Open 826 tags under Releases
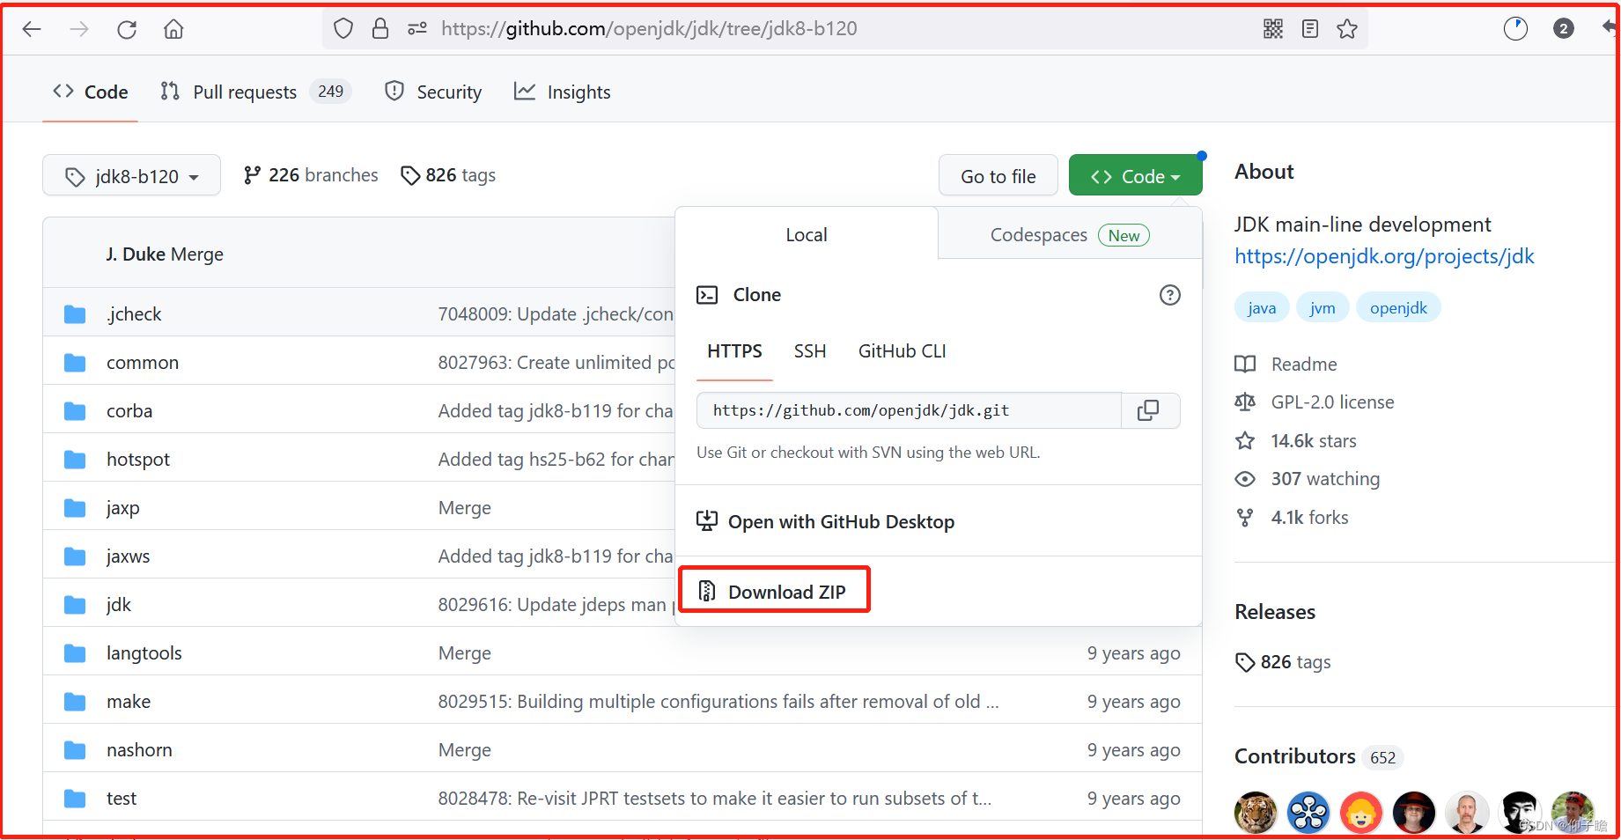The width and height of the screenshot is (1621, 840). click(x=1283, y=662)
